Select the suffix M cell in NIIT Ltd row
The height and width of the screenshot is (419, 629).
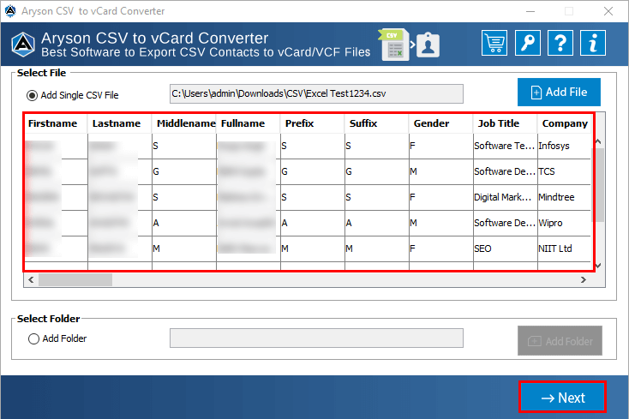point(377,248)
